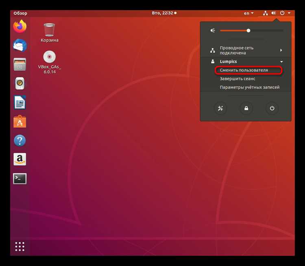Open Terminal from the dock
Viewport: 305px width, 266px height.
coord(20,179)
